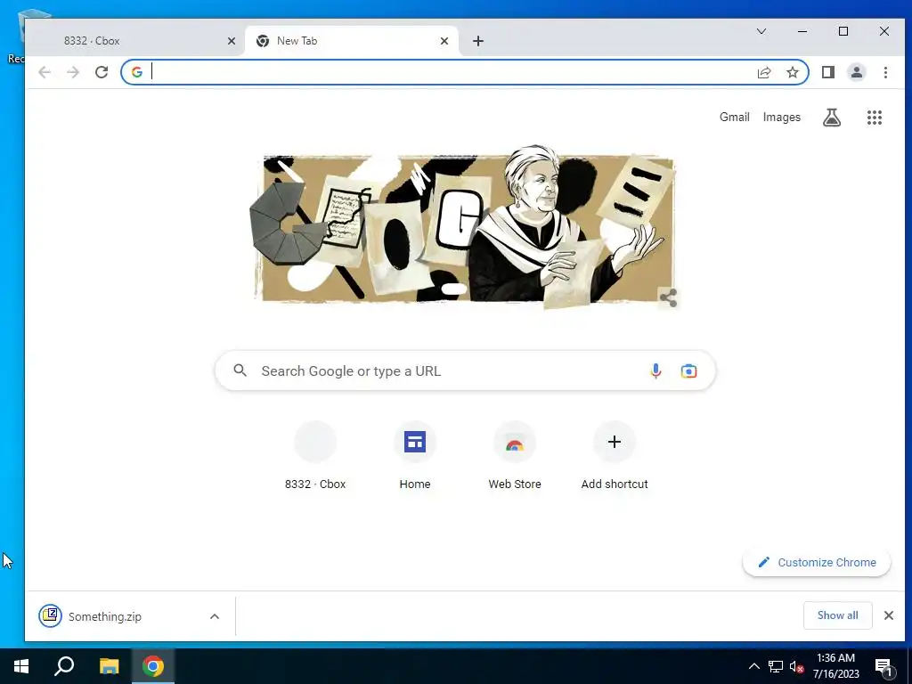The width and height of the screenshot is (912, 684).
Task: Close the downloads bar
Action: 888,615
